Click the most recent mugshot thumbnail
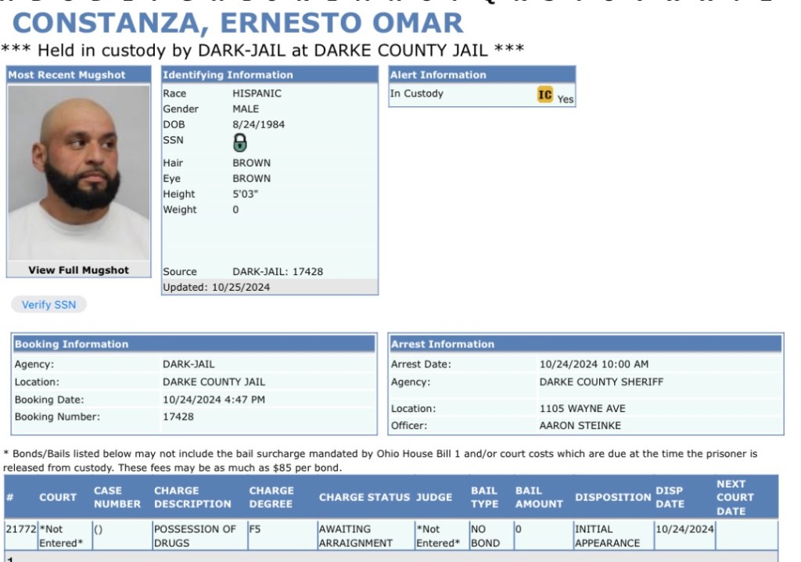 pyautogui.click(x=78, y=173)
